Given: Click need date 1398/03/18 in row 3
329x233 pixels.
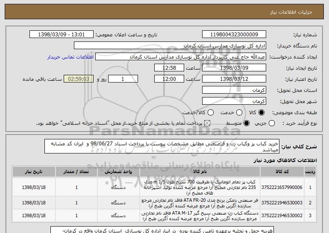Looking at the screenshot, I should click(34, 215).
